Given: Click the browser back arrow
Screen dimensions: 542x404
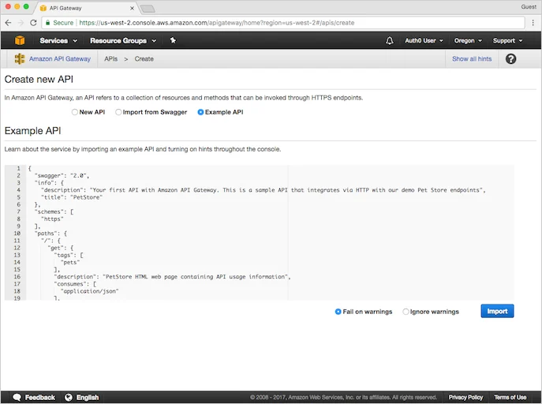Looking at the screenshot, I should click(9, 23).
